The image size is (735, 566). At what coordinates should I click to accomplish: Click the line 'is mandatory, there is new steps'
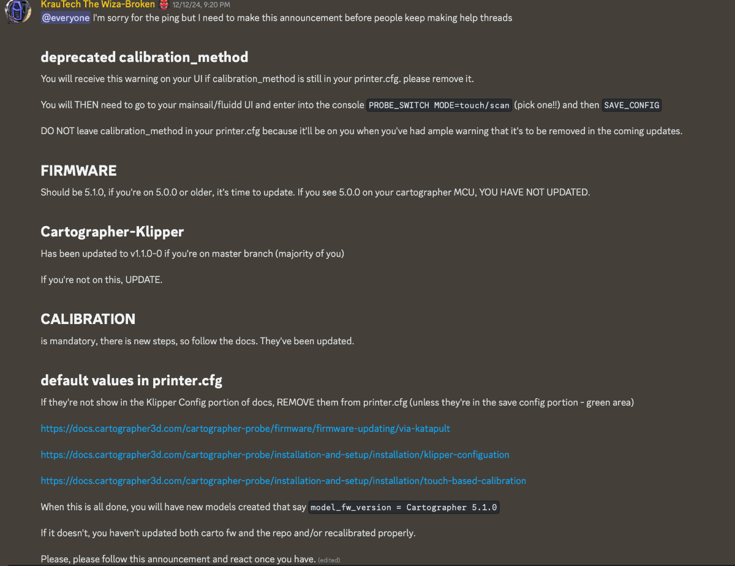pyautogui.click(x=197, y=341)
